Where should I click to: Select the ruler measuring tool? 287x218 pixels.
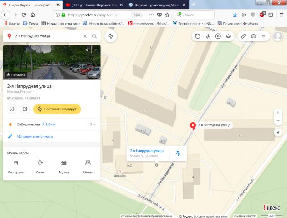pos(243,36)
